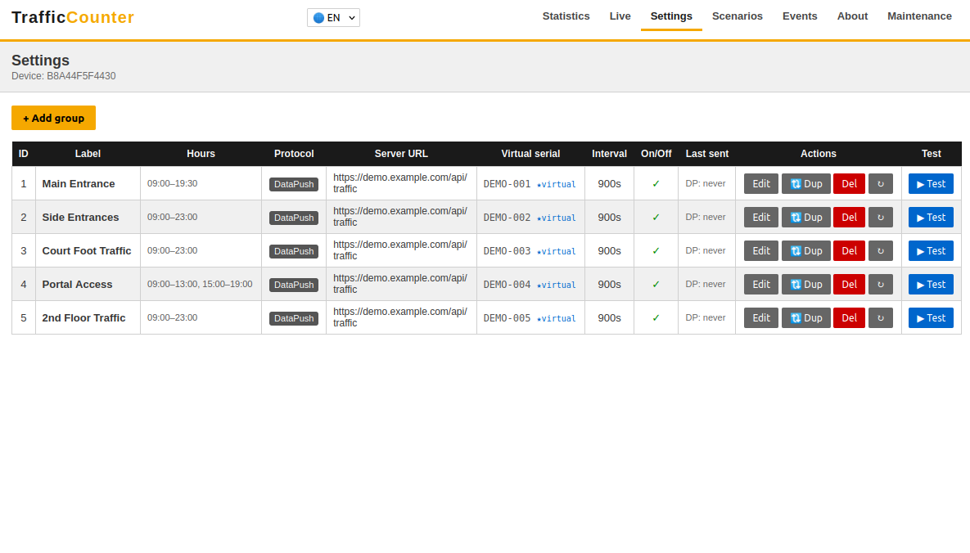The height and width of the screenshot is (553, 970).
Task: Run Test for Court Foot Traffic
Action: coord(931,250)
